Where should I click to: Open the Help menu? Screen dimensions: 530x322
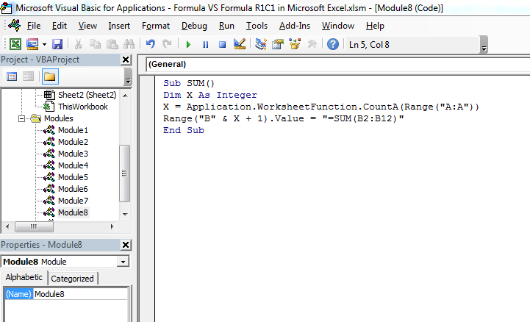(375, 26)
